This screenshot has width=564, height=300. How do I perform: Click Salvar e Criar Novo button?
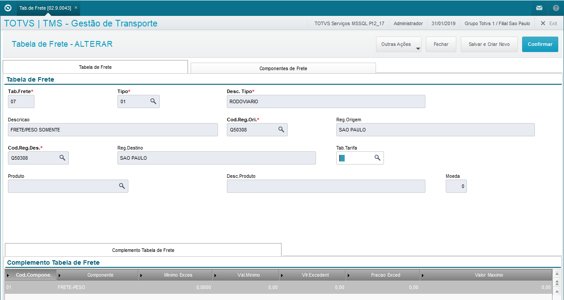(489, 44)
